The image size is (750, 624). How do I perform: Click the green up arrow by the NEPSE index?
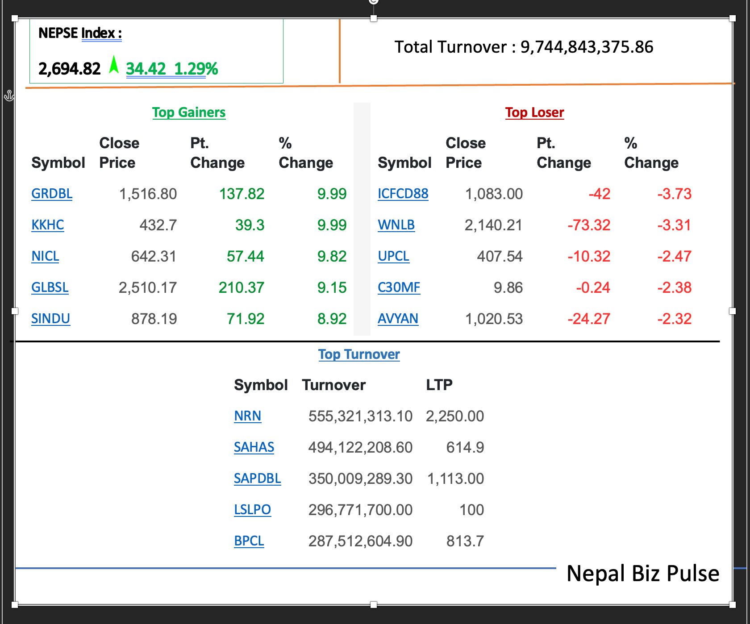pyautogui.click(x=114, y=65)
